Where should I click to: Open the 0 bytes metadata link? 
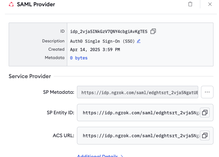(79, 58)
